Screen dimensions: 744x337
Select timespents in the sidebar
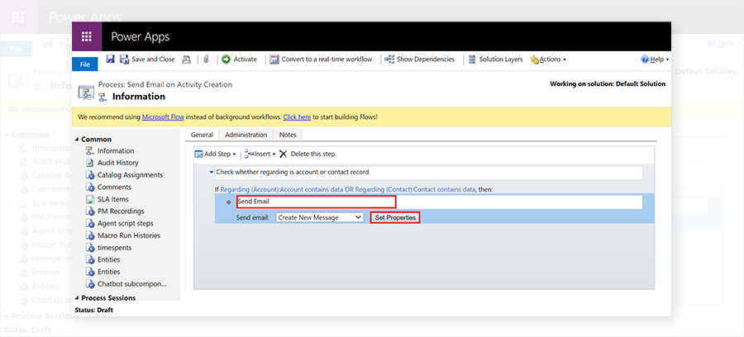[x=115, y=248]
